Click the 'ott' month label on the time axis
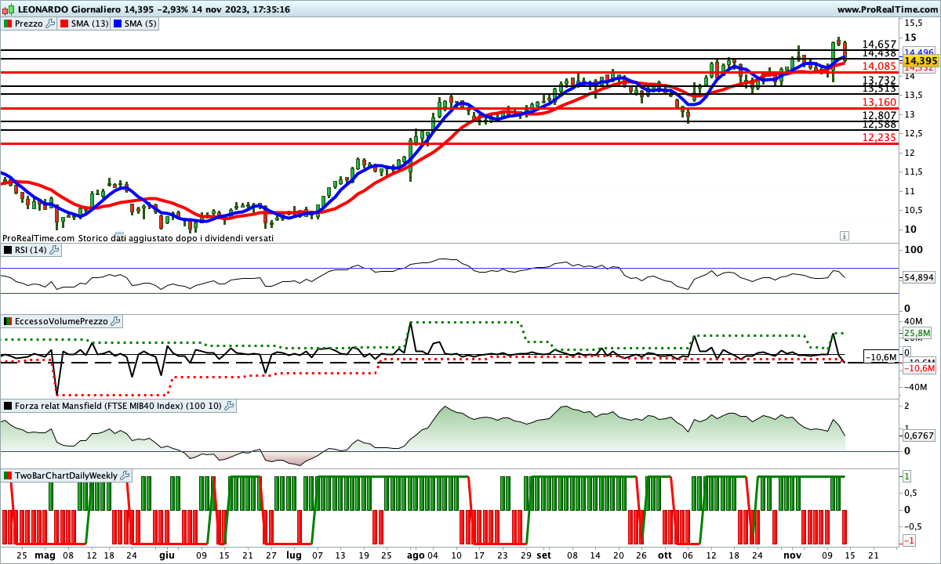Image resolution: width=941 pixels, height=564 pixels. (x=665, y=555)
